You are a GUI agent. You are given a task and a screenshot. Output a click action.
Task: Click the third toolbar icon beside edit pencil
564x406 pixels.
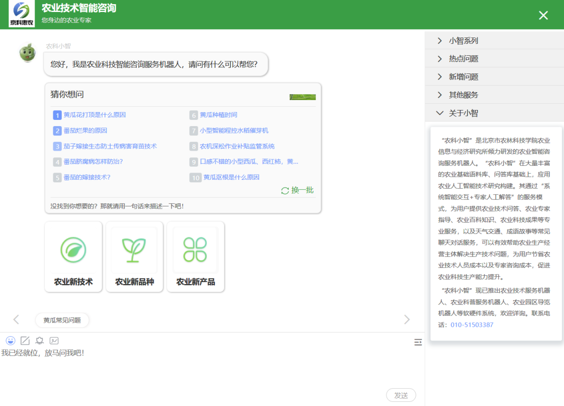[x=39, y=341]
